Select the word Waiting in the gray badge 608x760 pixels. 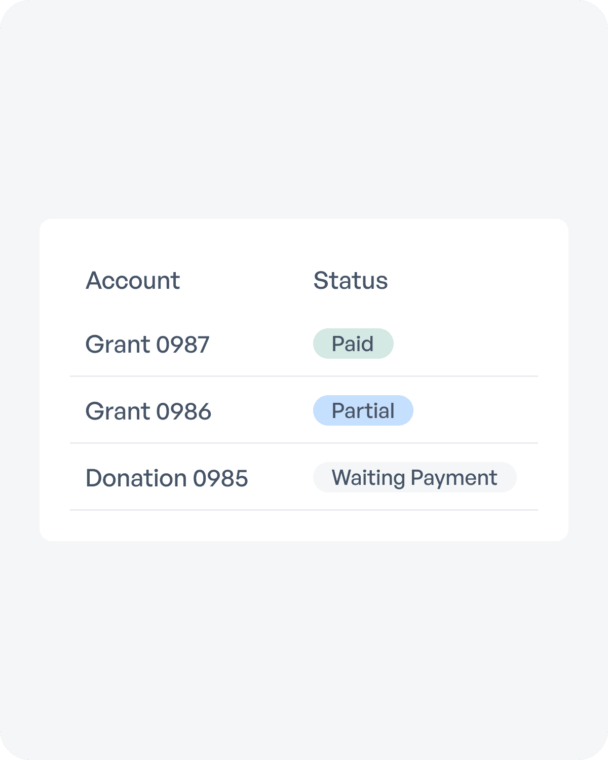click(368, 478)
